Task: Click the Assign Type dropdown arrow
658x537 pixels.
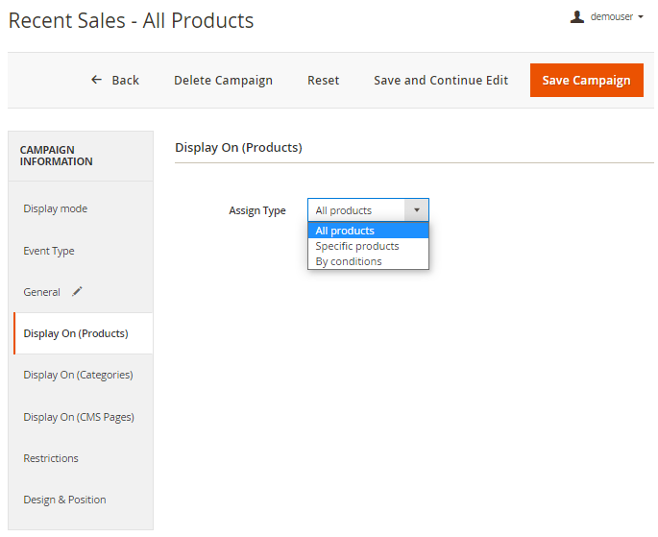Action: pyautogui.click(x=416, y=210)
